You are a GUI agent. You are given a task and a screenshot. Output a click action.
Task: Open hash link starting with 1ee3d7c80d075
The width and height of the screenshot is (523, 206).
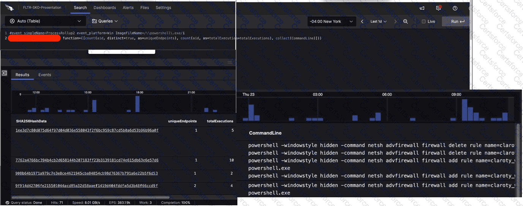pos(87,131)
